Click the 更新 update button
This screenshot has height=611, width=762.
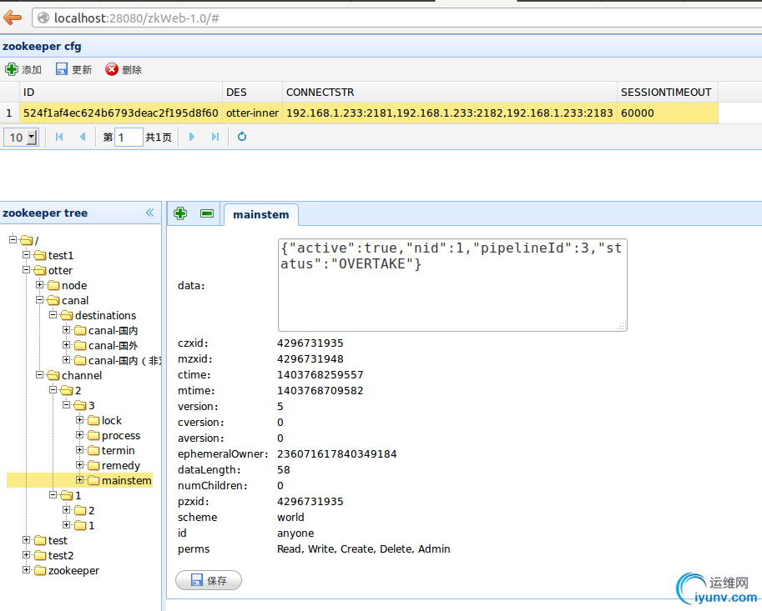tap(73, 69)
